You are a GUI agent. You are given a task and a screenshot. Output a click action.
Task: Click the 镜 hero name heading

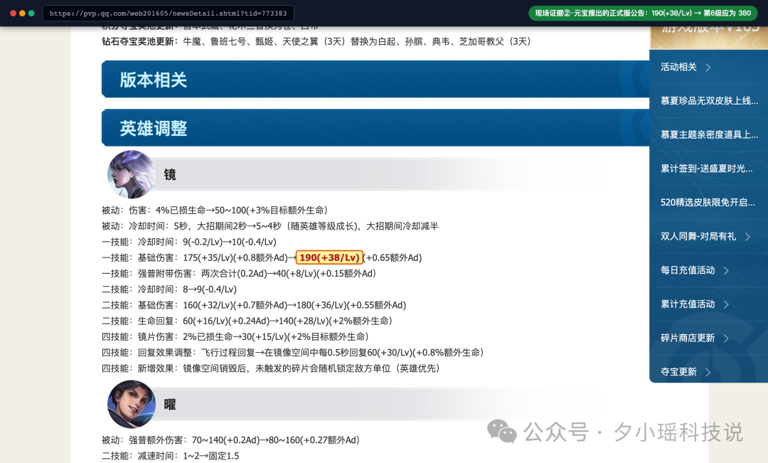pos(170,174)
